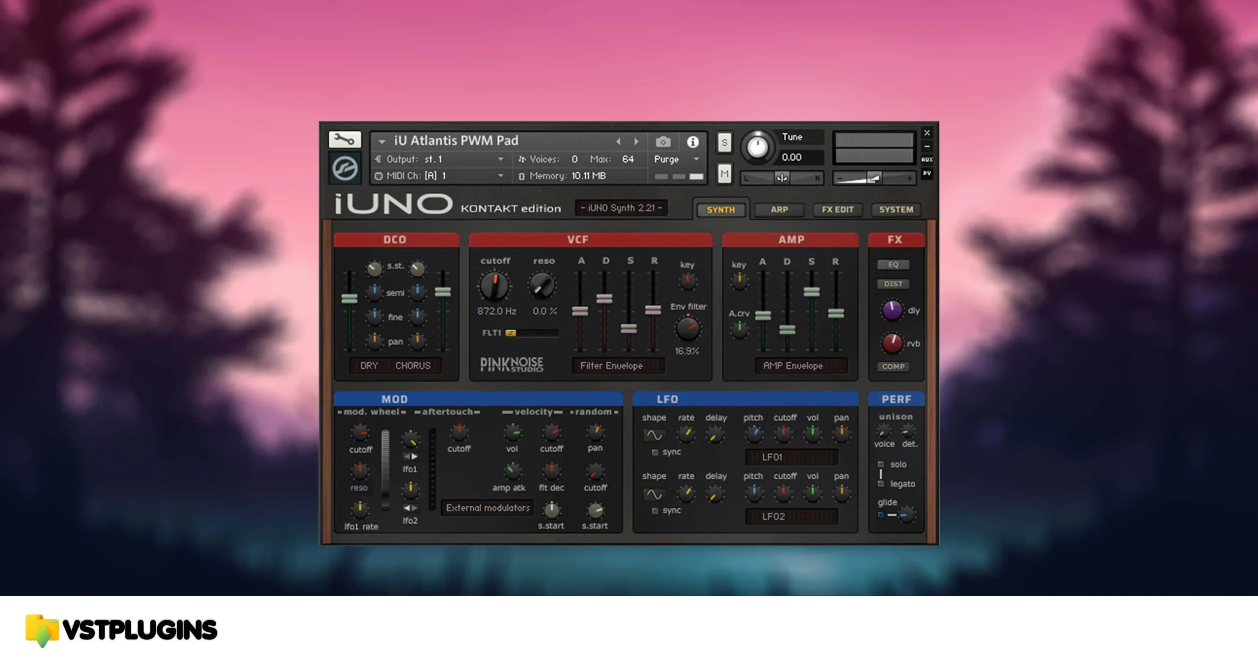
Task: Click the AMP key knob
Action: [739, 281]
